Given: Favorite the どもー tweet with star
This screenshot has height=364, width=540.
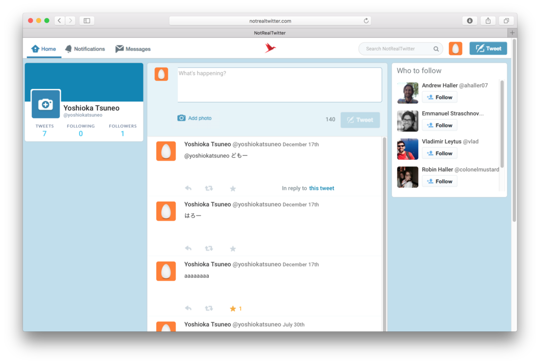Looking at the screenshot, I should click(x=233, y=189).
